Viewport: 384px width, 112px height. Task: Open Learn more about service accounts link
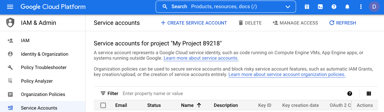pos(201,58)
